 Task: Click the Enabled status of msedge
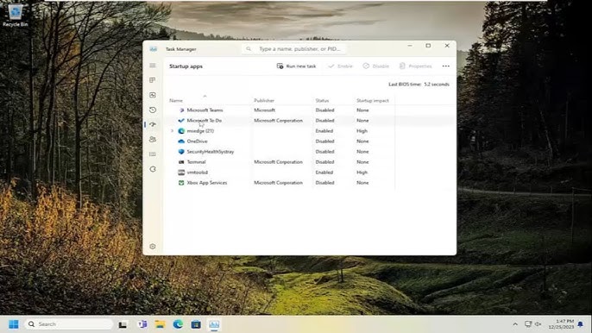point(324,131)
